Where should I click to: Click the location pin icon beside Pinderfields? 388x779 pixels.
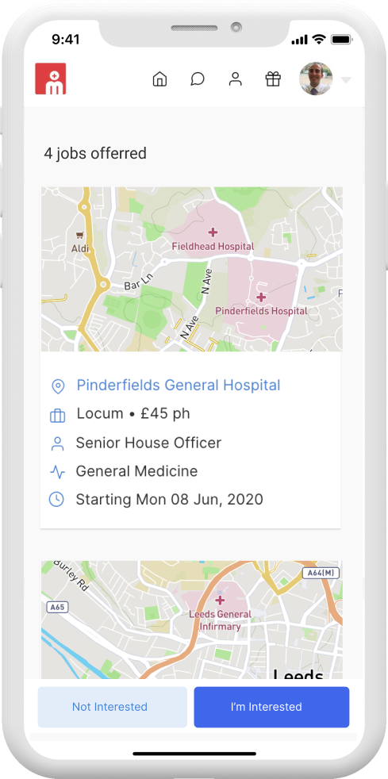pos(58,386)
